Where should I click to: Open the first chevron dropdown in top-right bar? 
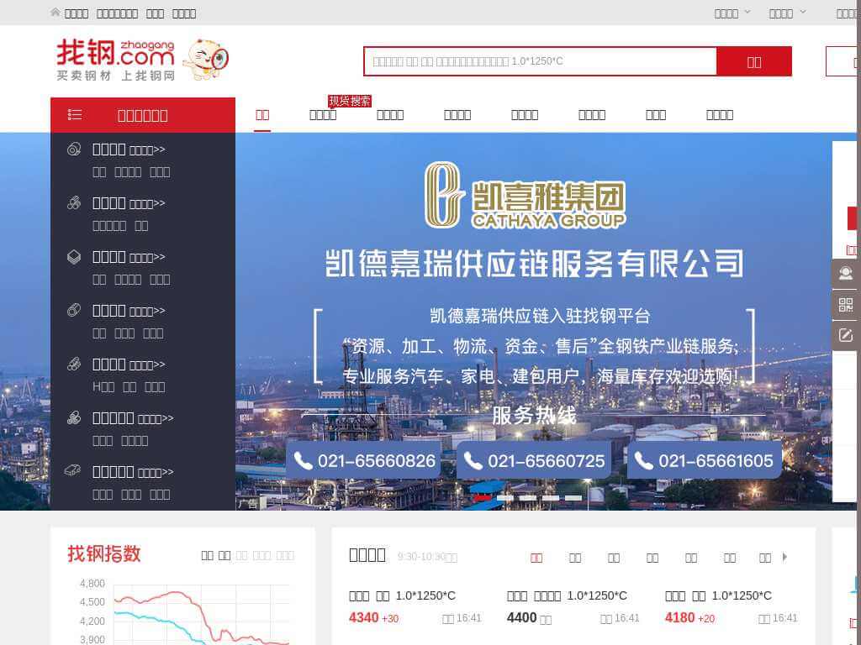tap(747, 12)
